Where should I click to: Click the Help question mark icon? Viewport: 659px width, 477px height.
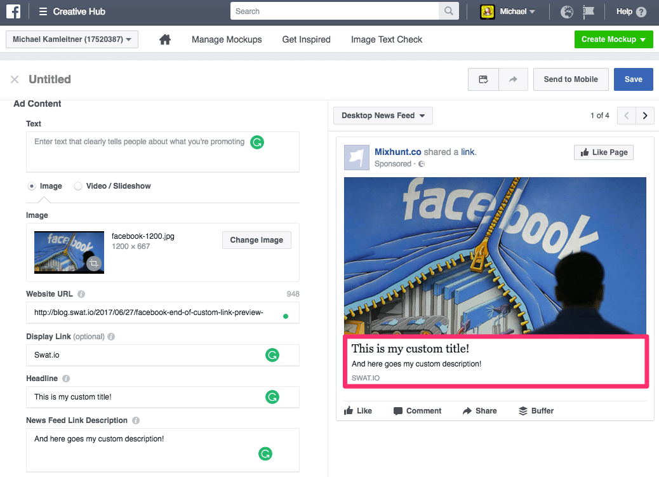(641, 12)
